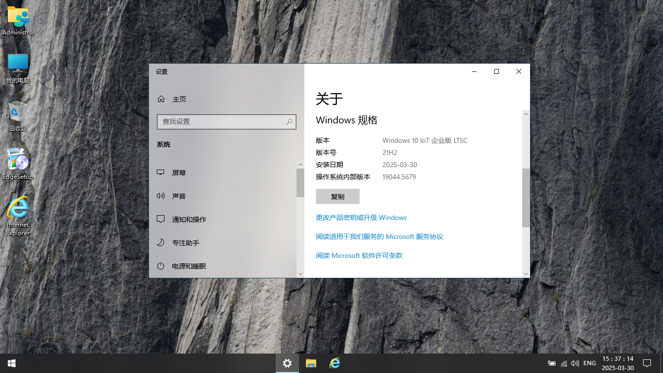
Task: Click the 版本号 label
Action: (x=326, y=153)
